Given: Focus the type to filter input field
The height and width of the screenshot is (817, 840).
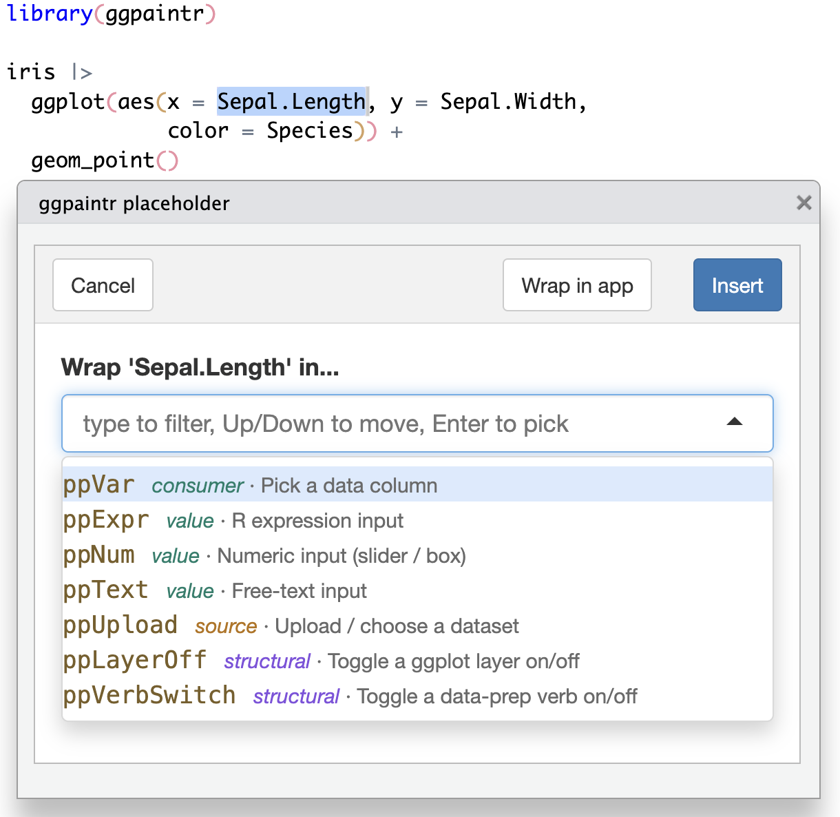Looking at the screenshot, I should (x=417, y=423).
